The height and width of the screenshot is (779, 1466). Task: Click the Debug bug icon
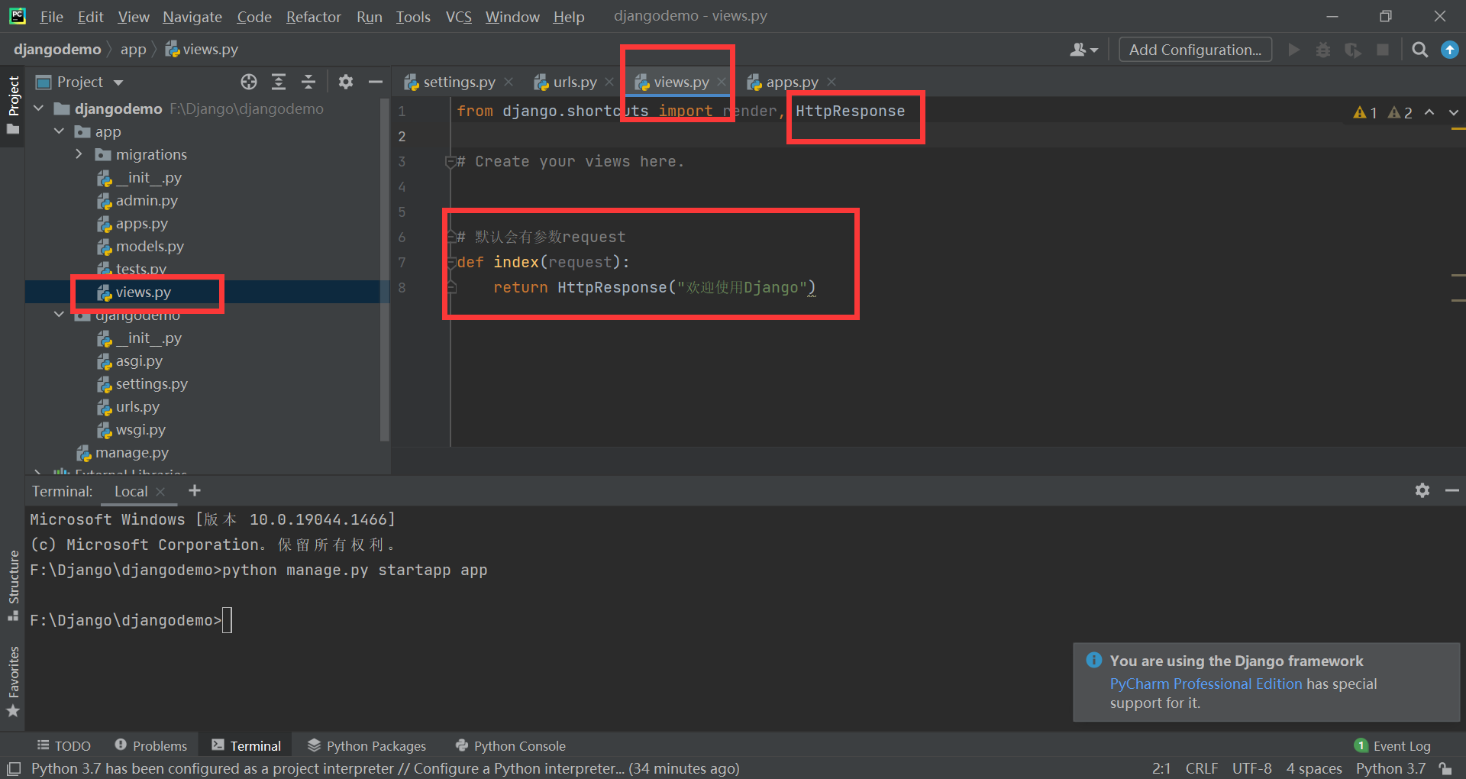click(1323, 50)
